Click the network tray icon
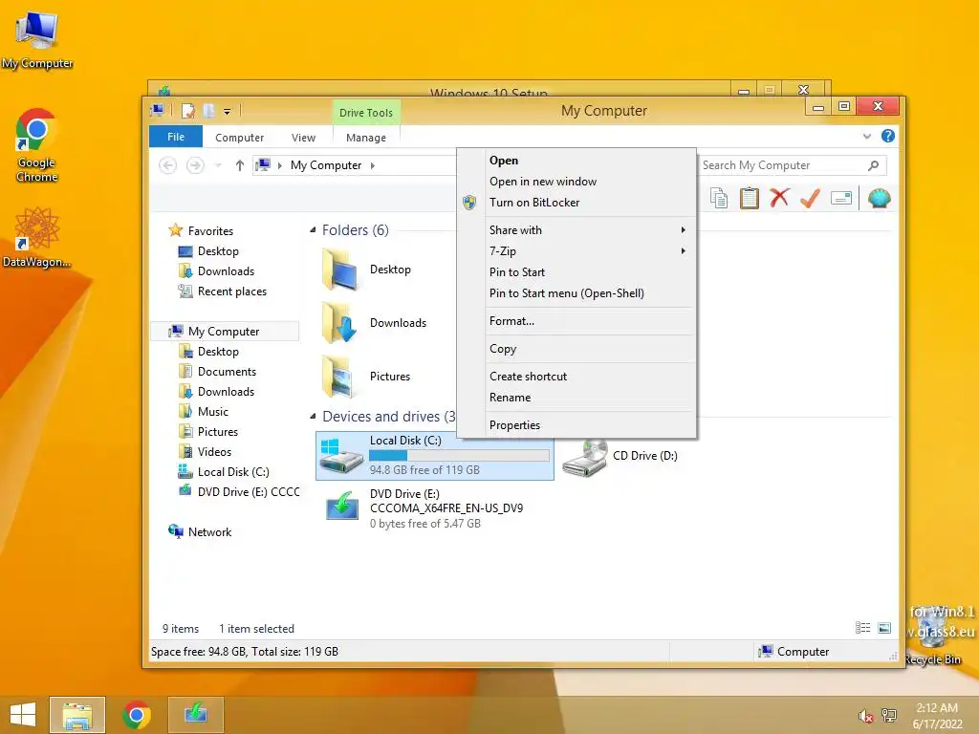Screen dimensions: 979x734 [888, 715]
